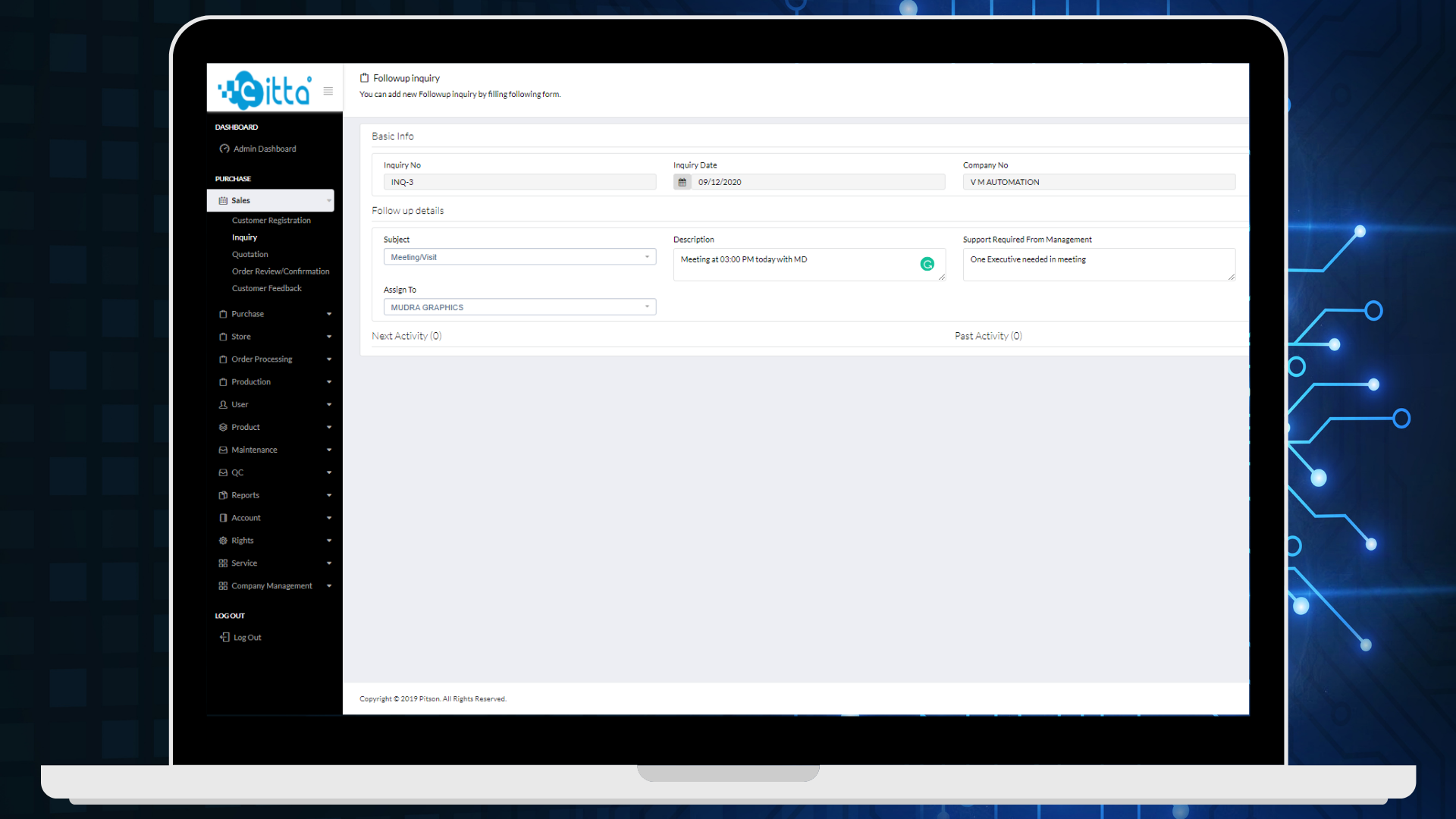The height and width of the screenshot is (819, 1456).
Task: Collapse the Sales menu arrow
Action: (329, 201)
